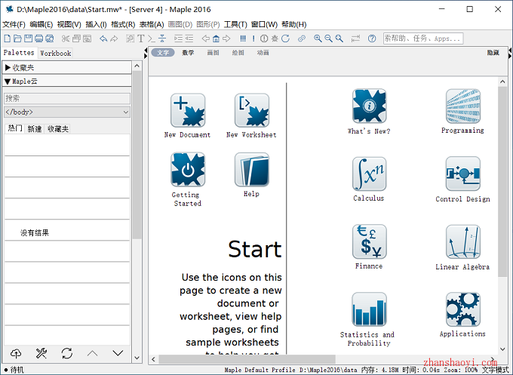
Task: Open the Applications gears icon
Action: (x=463, y=309)
